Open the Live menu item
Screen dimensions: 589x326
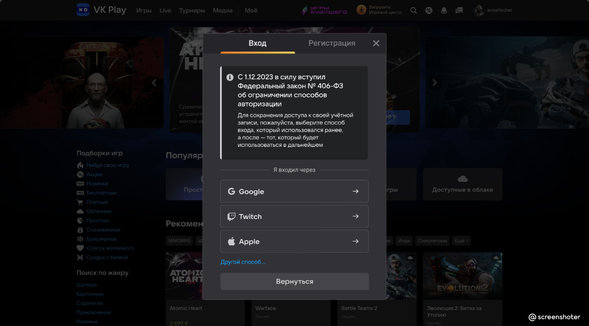(165, 11)
